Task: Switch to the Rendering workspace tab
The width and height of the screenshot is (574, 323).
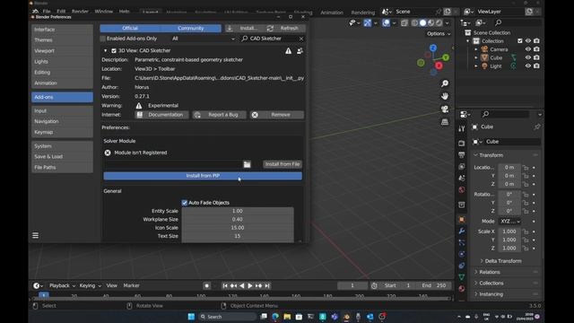Action: [x=362, y=12]
